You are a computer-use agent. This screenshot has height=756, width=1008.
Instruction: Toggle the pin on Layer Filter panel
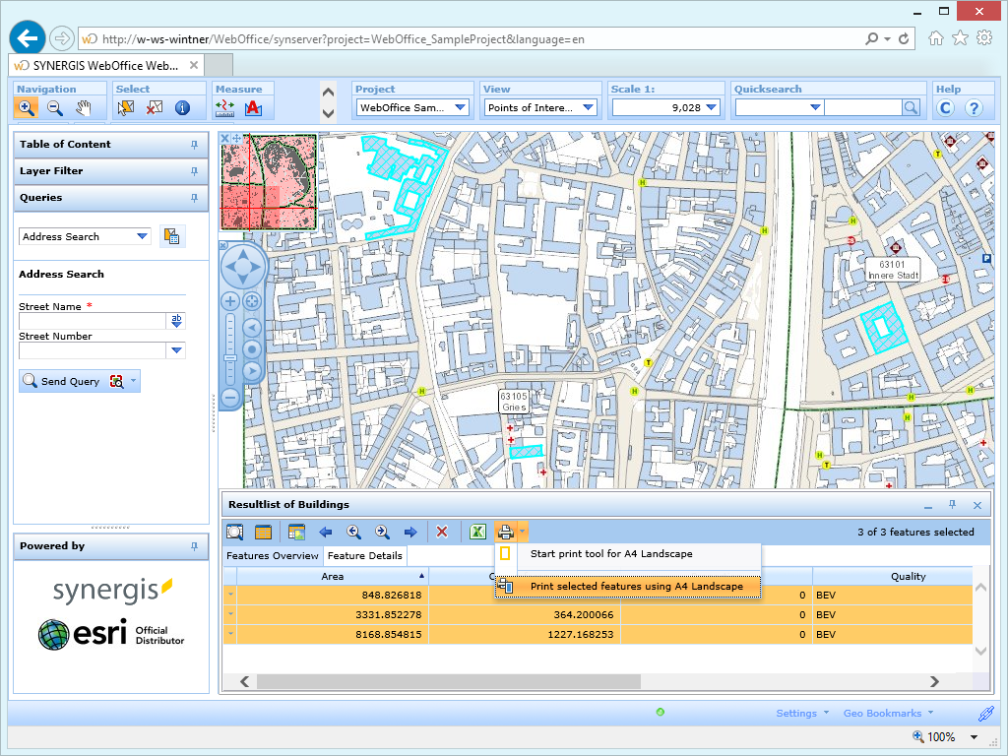tap(194, 171)
